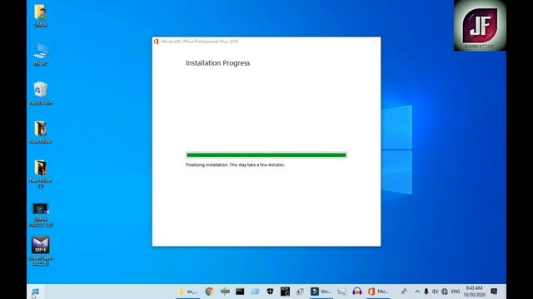Open the File Explorer taskbar item
This screenshot has width=533, height=299.
coord(188,292)
